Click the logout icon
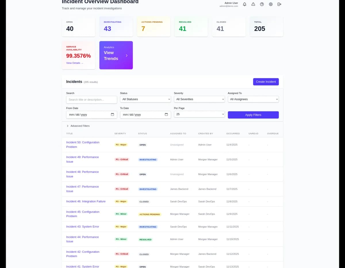This screenshot has width=345, height=268. (279, 4)
